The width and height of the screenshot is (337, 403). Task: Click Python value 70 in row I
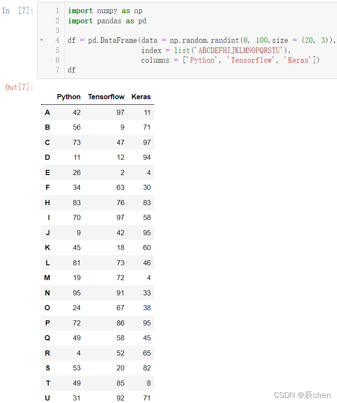[x=77, y=217]
